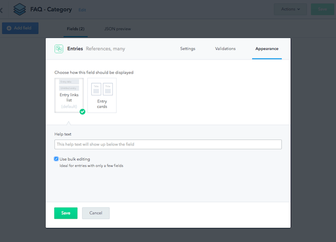
Task: Choose Entry cards appearance
Action: [102, 95]
